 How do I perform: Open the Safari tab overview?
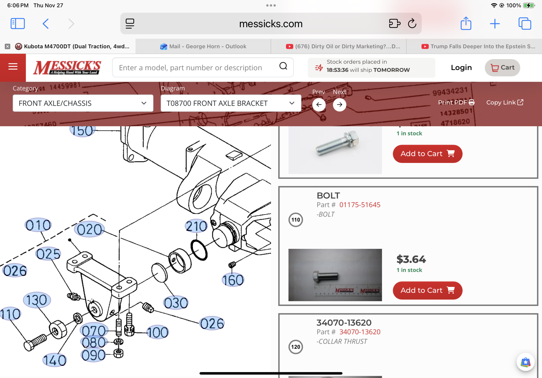[525, 24]
